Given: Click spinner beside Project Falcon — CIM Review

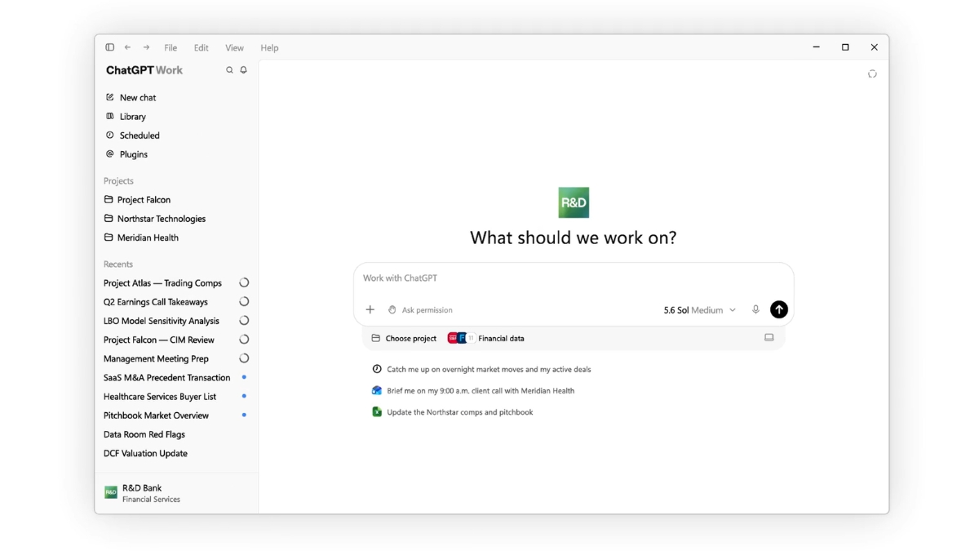Looking at the screenshot, I should tap(244, 340).
